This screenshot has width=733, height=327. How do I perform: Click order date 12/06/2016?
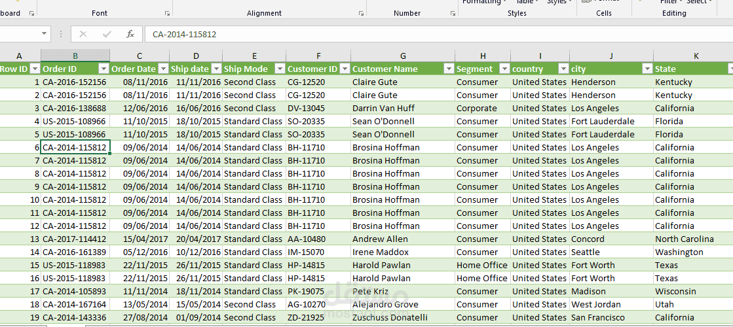(140, 108)
